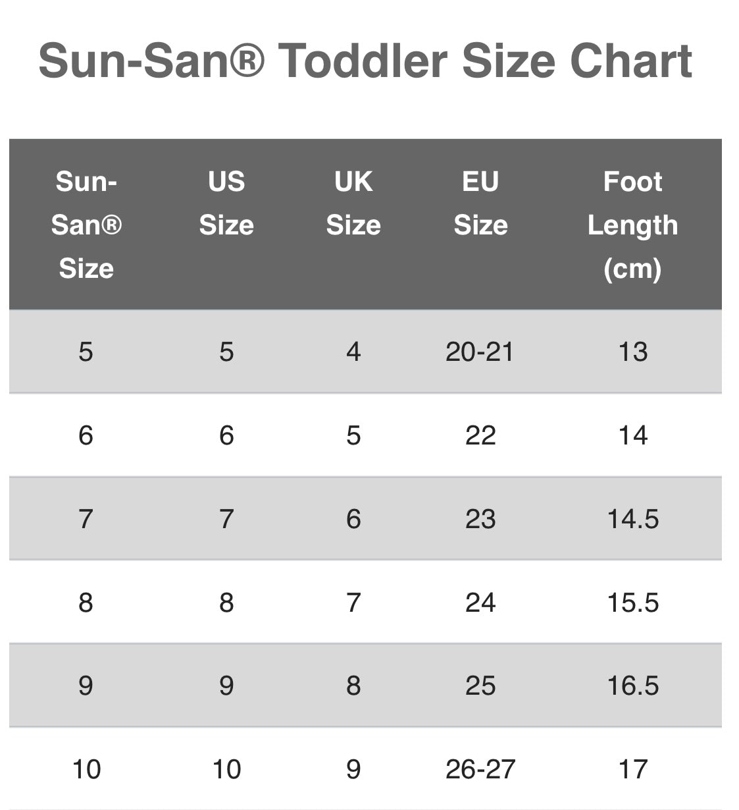Image resolution: width=739 pixels, height=810 pixels.
Task: Select the 17 cm foot length cell
Action: pos(632,769)
